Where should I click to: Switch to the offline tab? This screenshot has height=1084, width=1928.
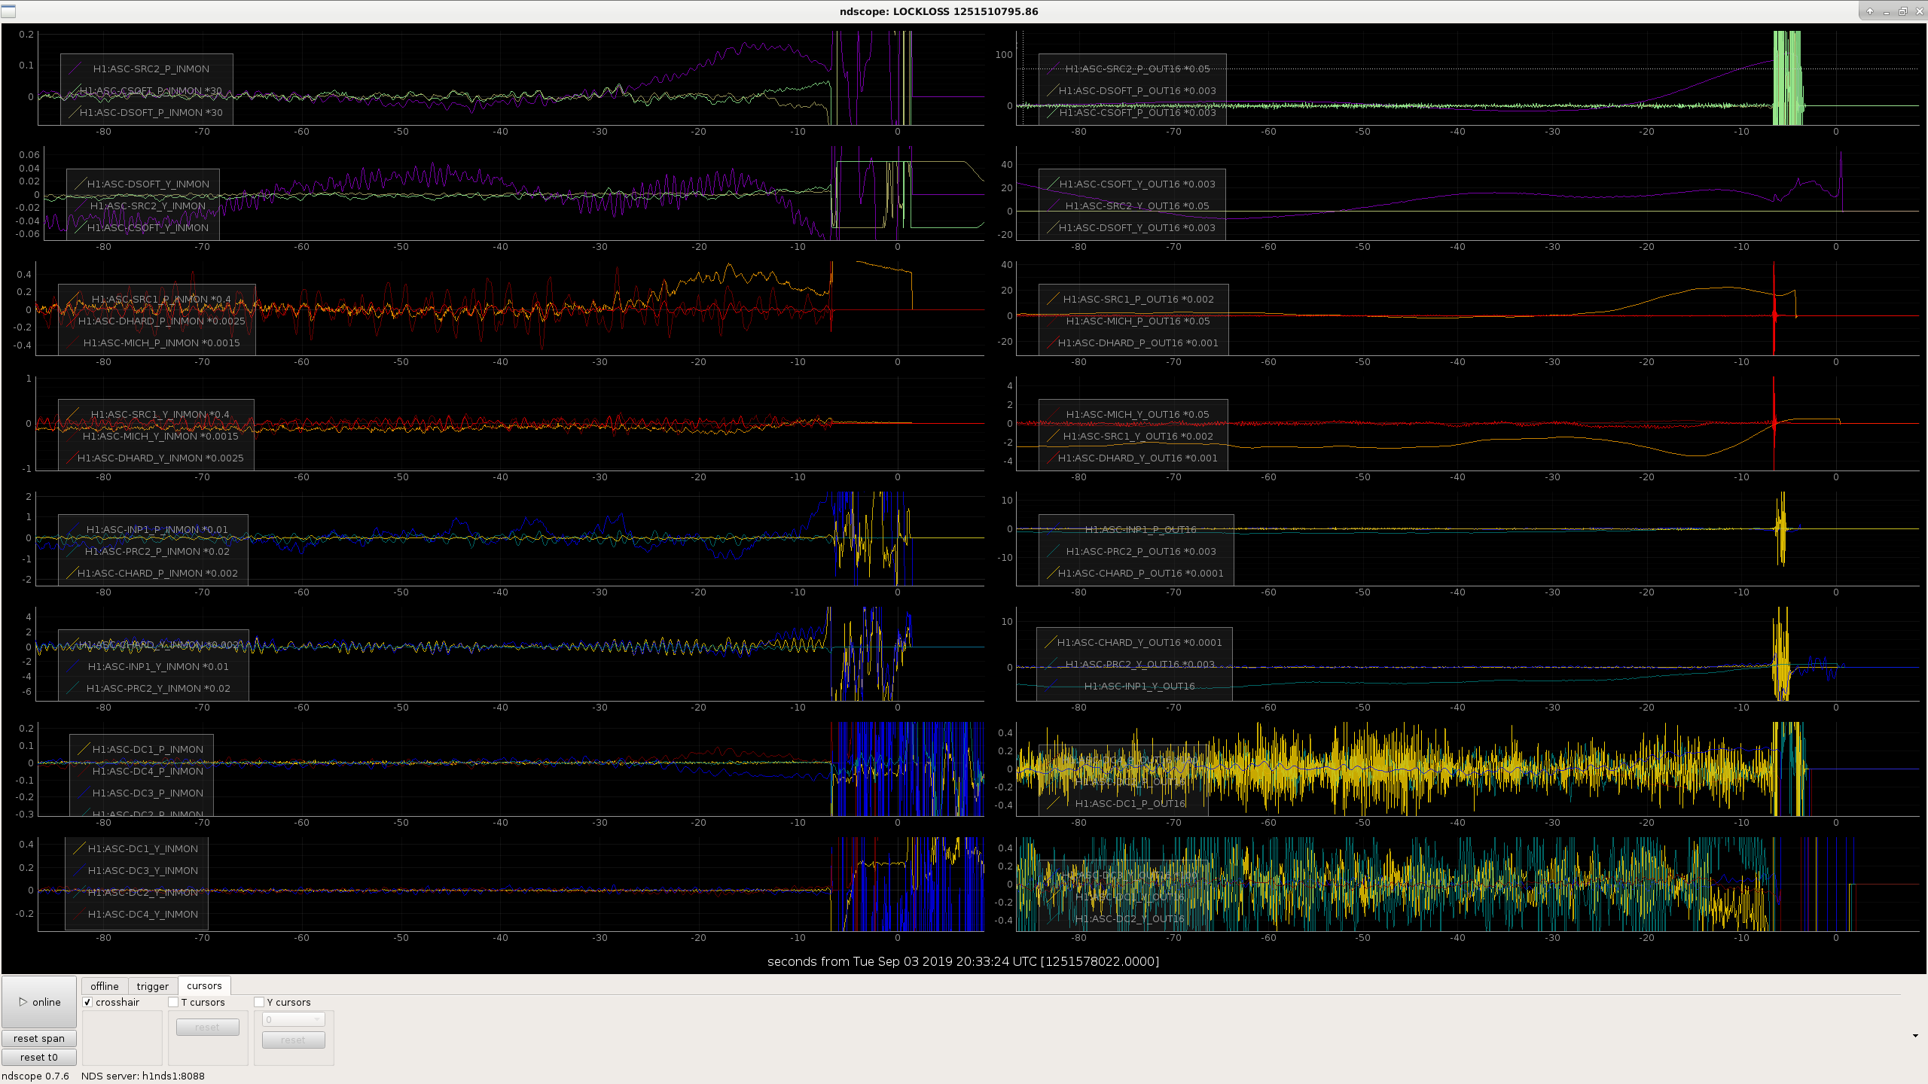coord(105,986)
